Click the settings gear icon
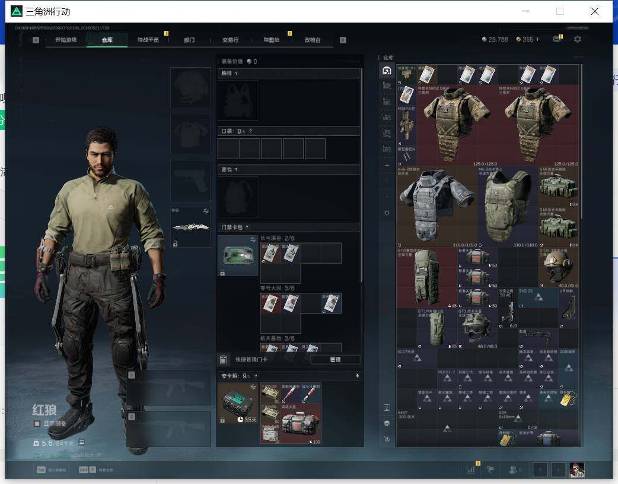 coord(578,39)
